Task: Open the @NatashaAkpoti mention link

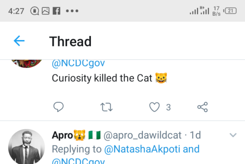Action: (x=142, y=149)
